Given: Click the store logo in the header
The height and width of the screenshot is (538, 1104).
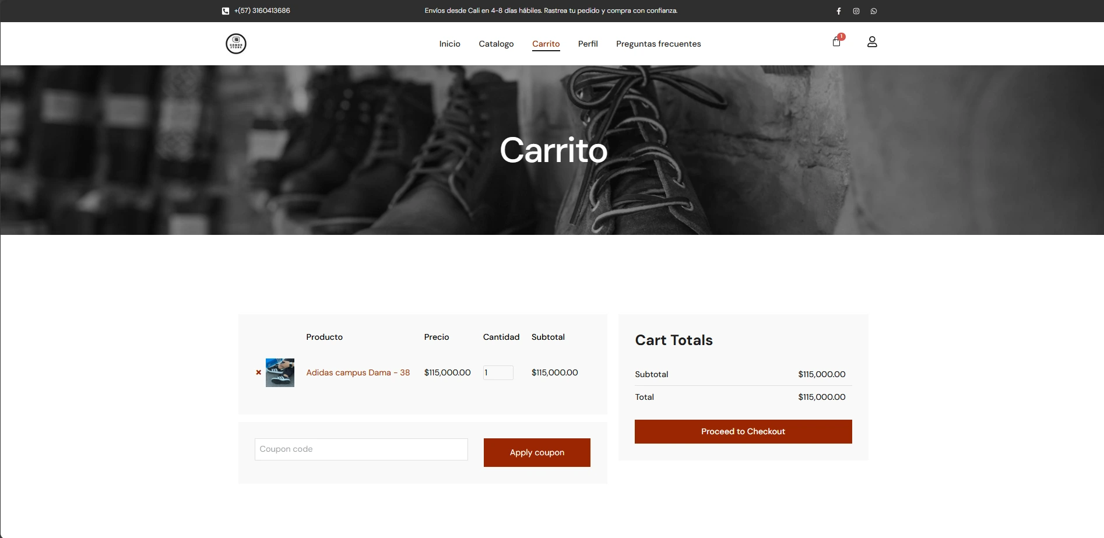Looking at the screenshot, I should click(235, 43).
